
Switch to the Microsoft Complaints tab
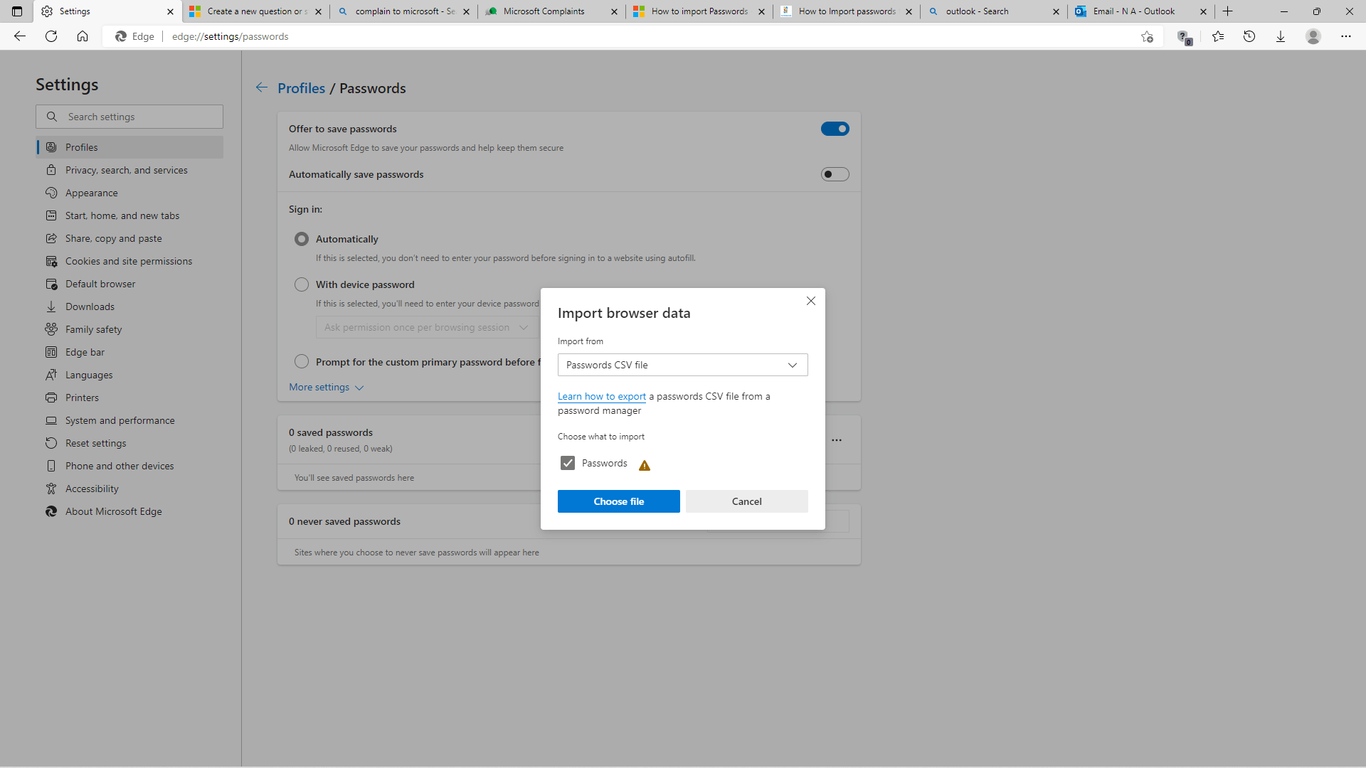pyautogui.click(x=544, y=11)
